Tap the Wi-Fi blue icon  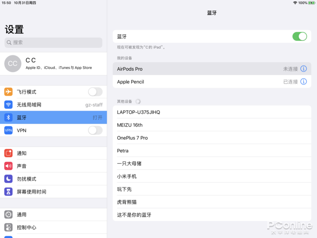8,105
